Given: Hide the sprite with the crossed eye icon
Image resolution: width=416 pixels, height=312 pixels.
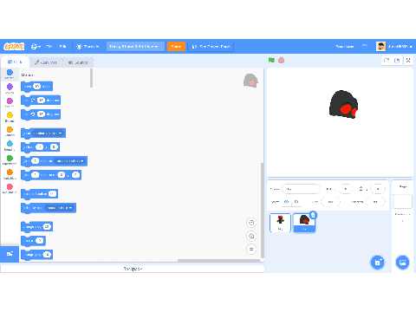Looking at the screenshot, I should coord(296,201).
